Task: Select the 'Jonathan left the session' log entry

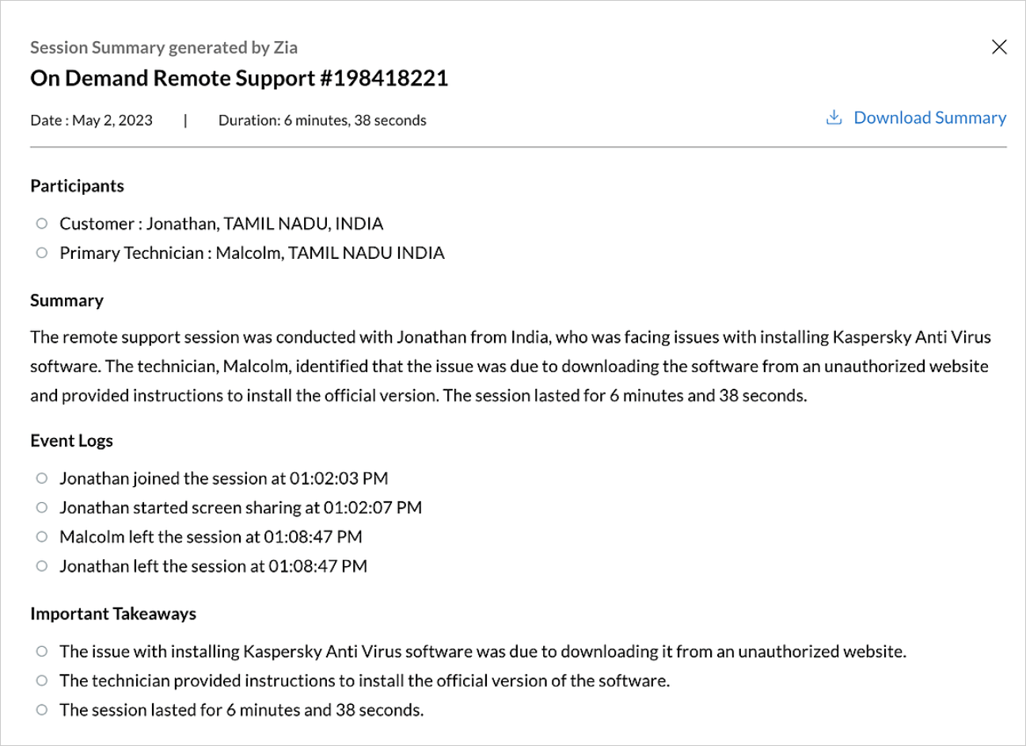Action: coord(213,566)
